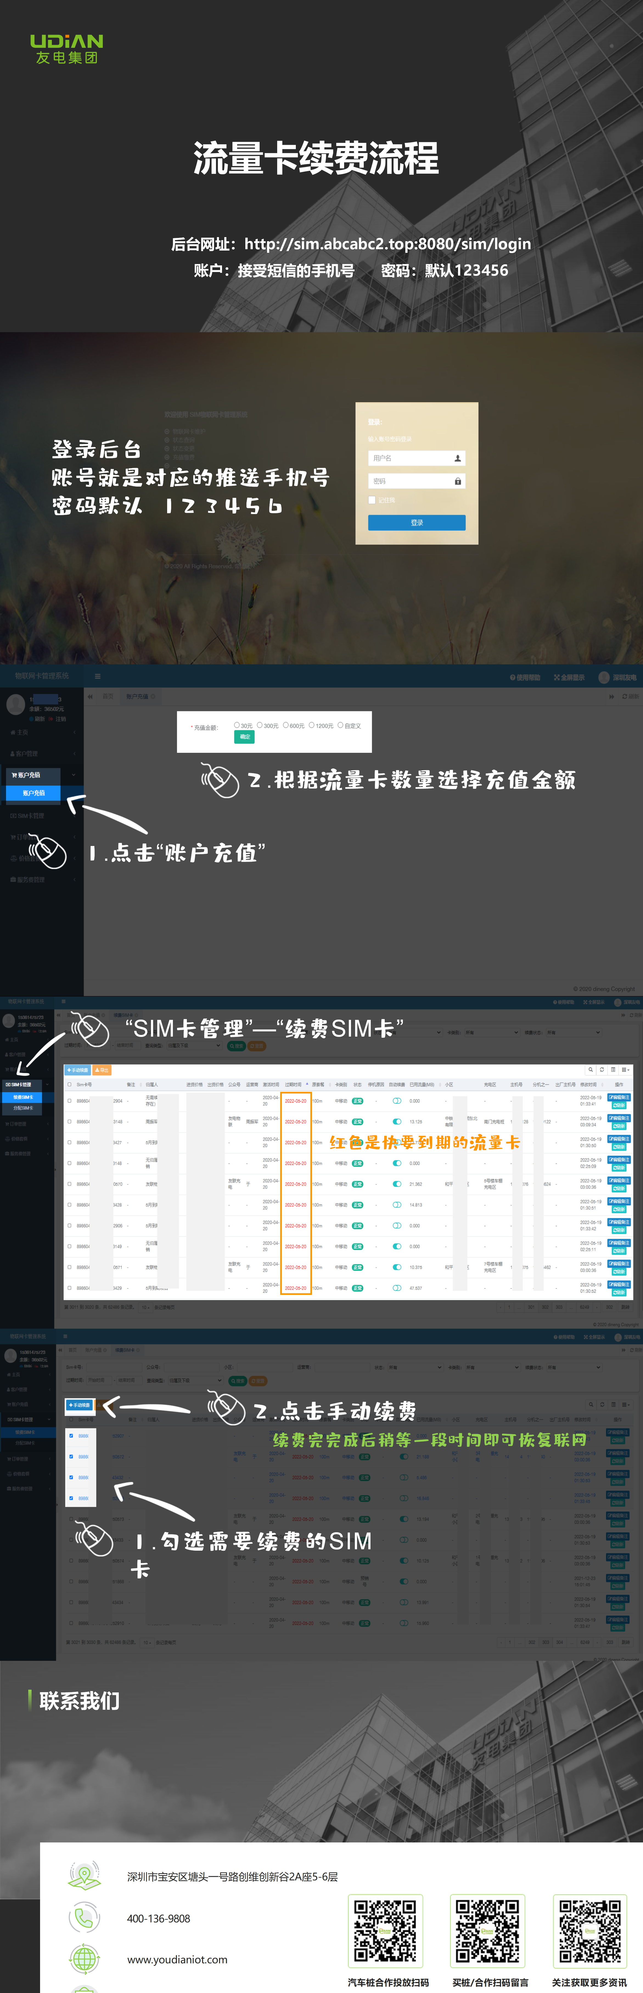Click the refresh icon above the SIM table
This screenshot has height=1993, width=643.
click(602, 1070)
